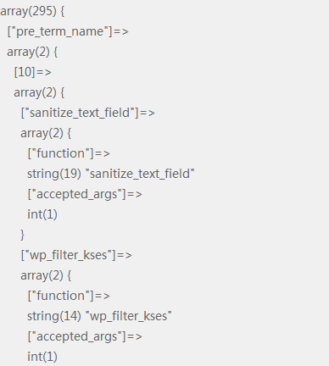This screenshot has height=366, width=329.
Task: Click the string(19) "sanitize_text_field" value
Action: coord(111,174)
